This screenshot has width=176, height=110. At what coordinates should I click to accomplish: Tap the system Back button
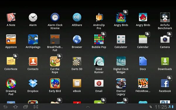(5, 107)
